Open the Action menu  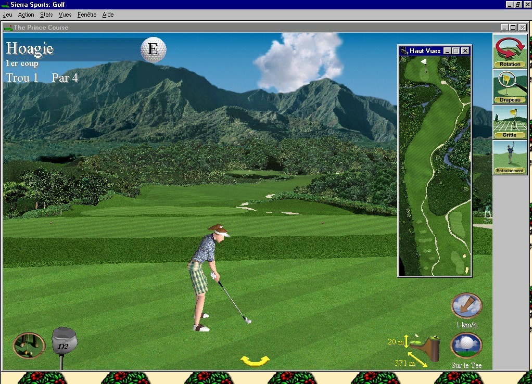pos(26,15)
